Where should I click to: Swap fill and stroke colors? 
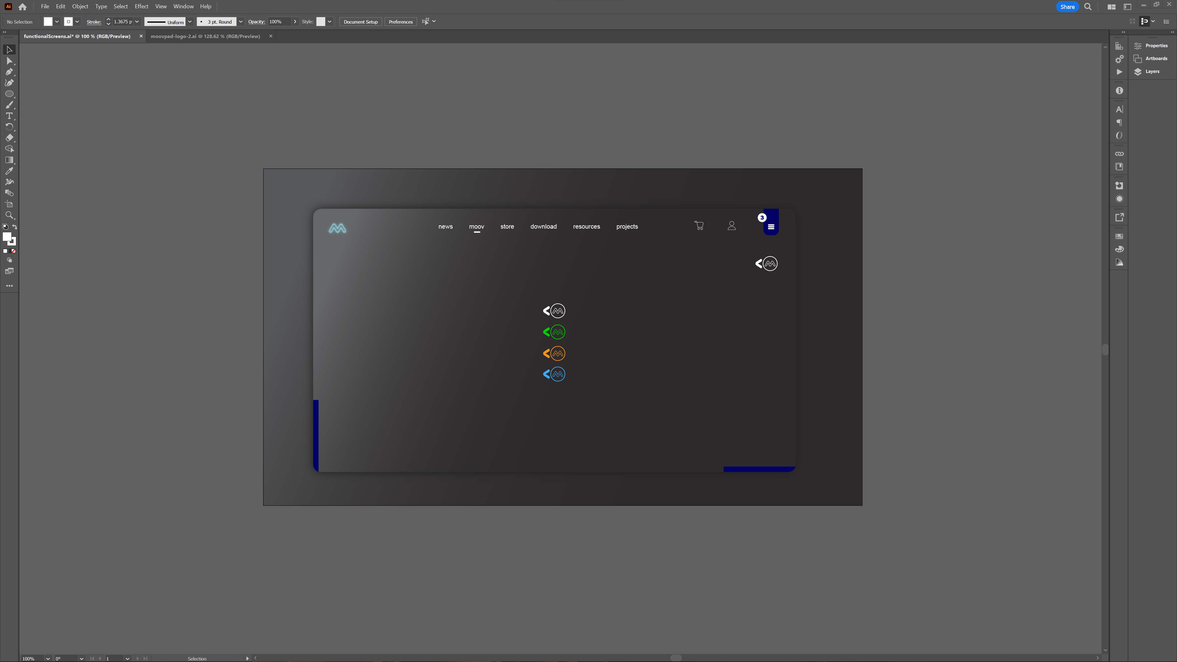point(15,227)
